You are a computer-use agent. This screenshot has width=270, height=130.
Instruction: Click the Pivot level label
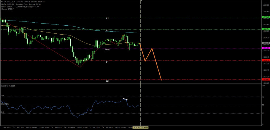pyautogui.click(x=107, y=49)
